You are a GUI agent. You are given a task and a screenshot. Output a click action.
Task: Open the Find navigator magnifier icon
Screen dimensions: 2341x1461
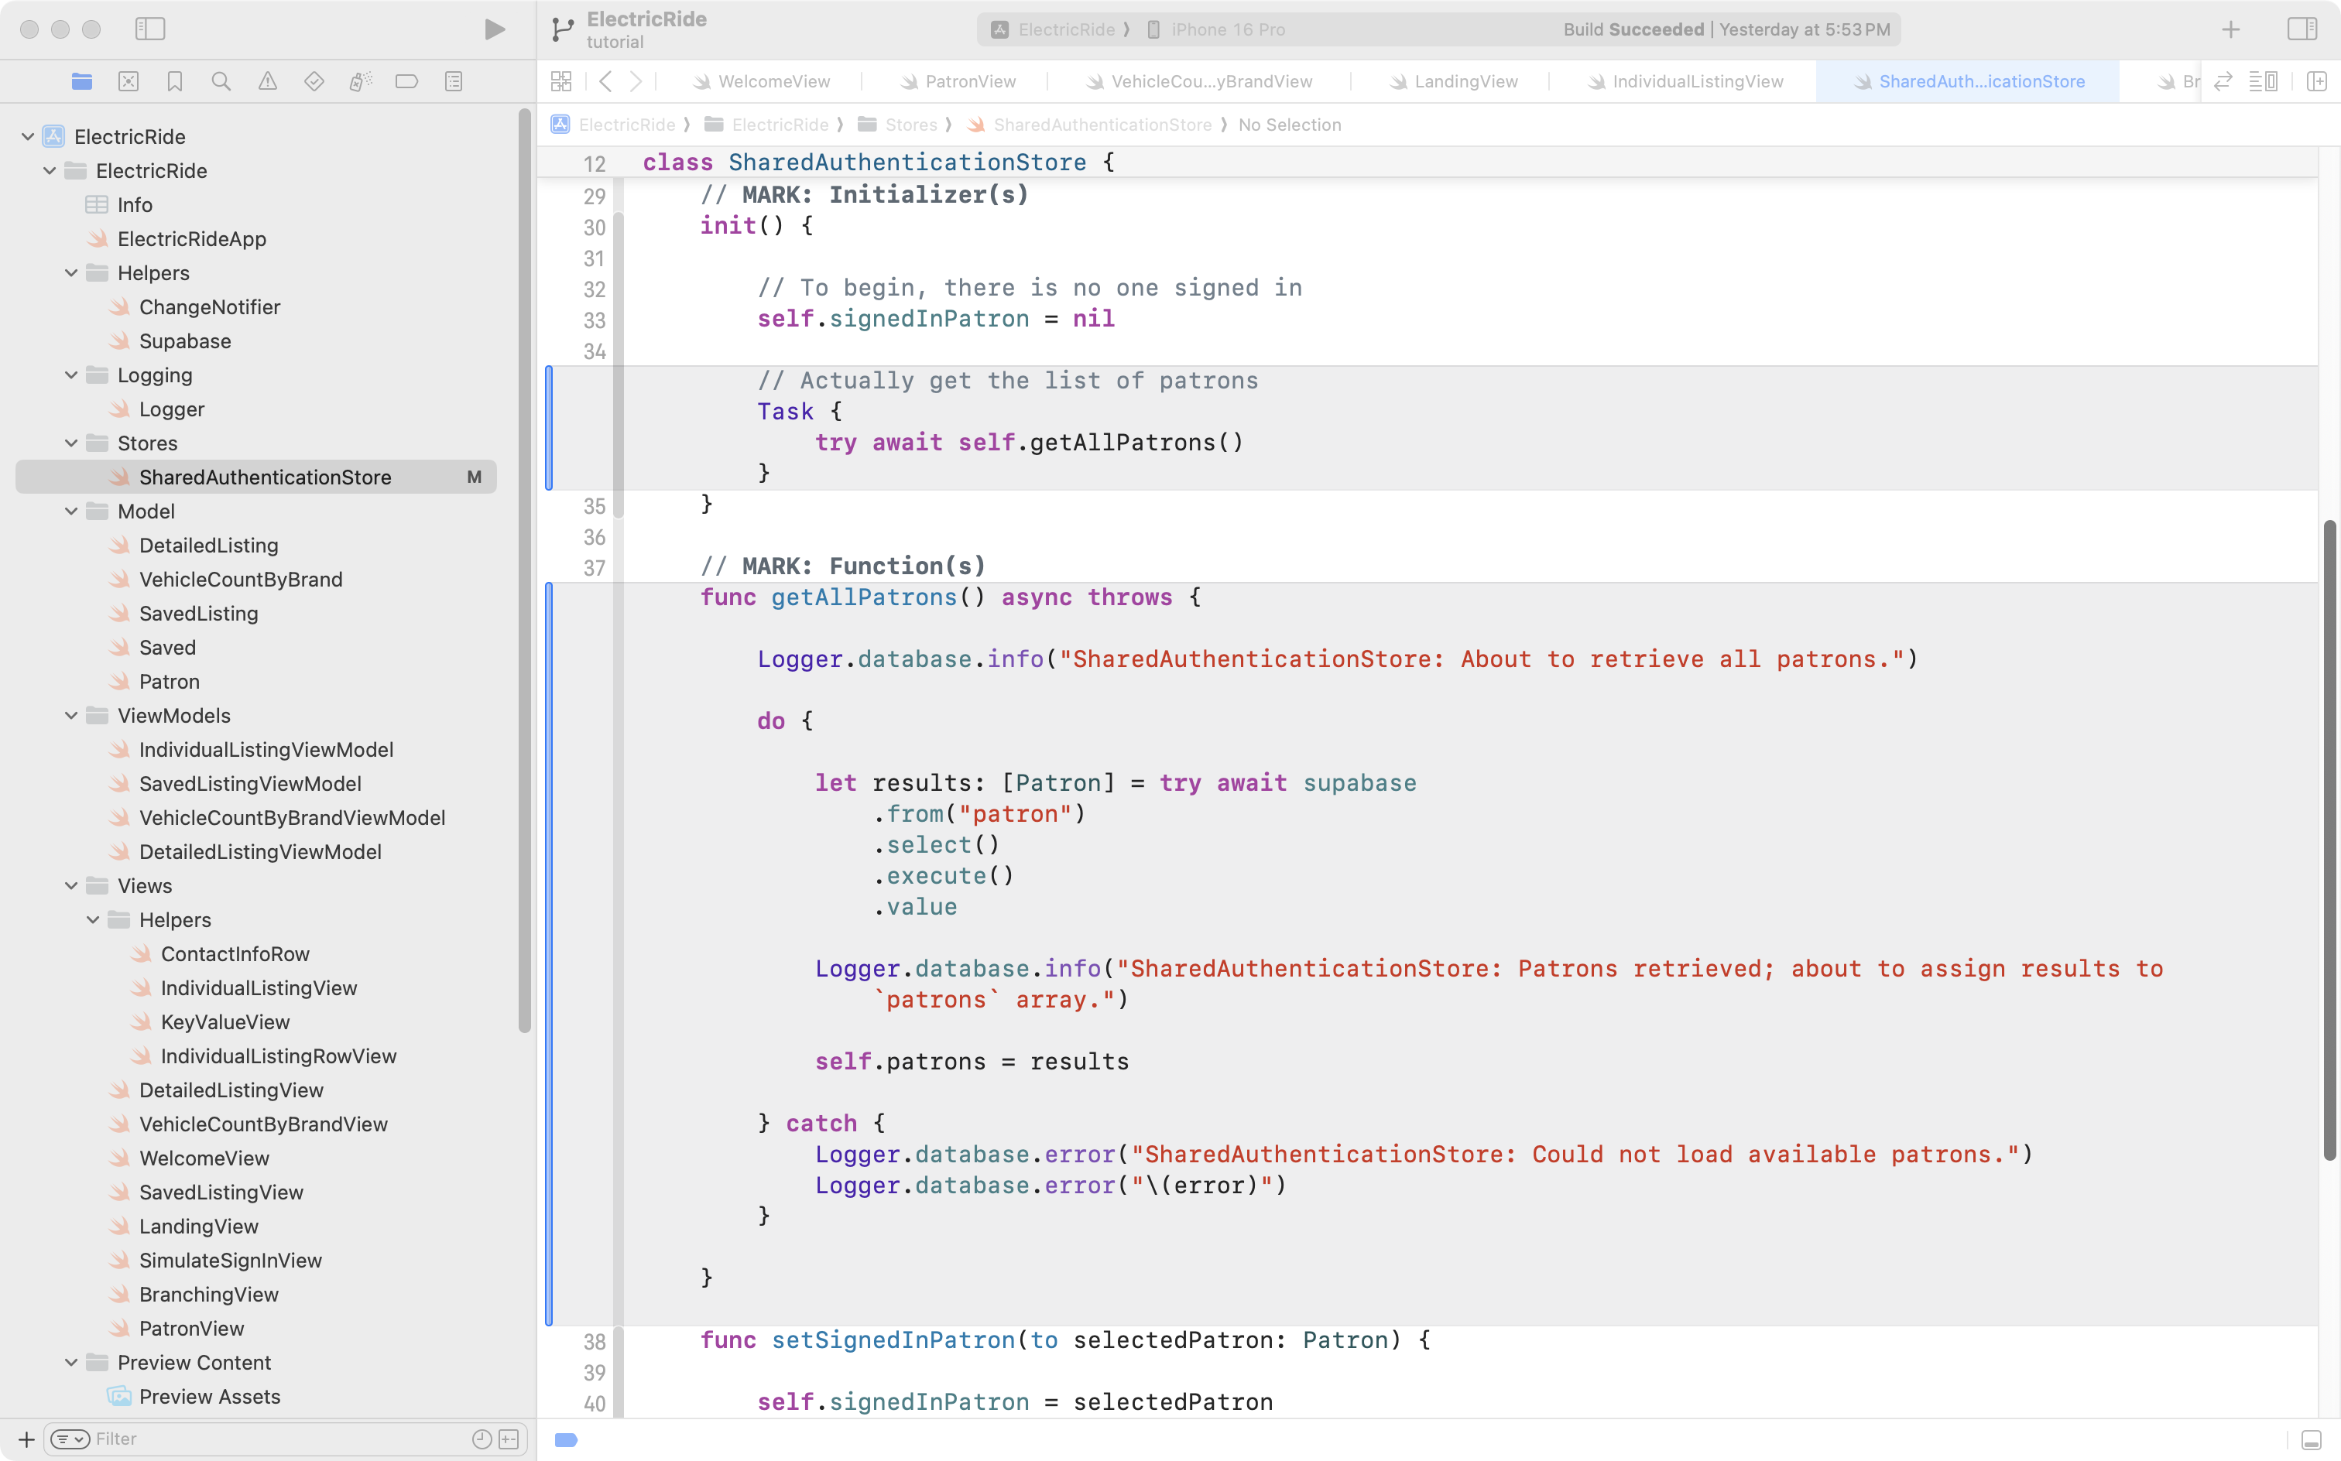point(221,81)
